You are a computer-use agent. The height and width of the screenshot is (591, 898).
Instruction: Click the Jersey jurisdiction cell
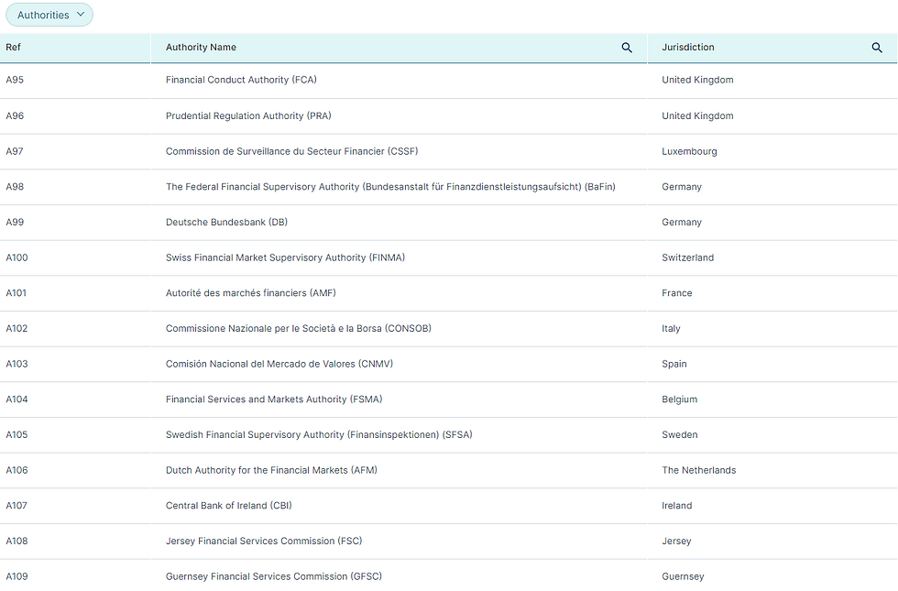pos(676,542)
